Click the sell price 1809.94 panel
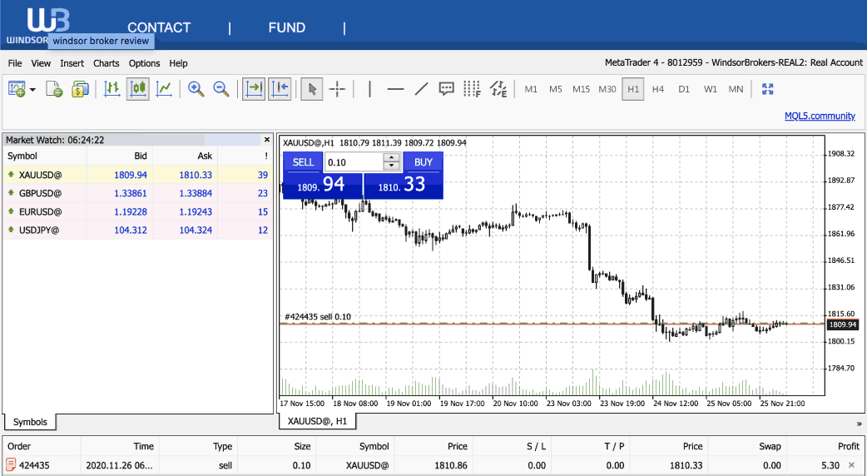Viewport: 867px width, 476px height. click(322, 186)
